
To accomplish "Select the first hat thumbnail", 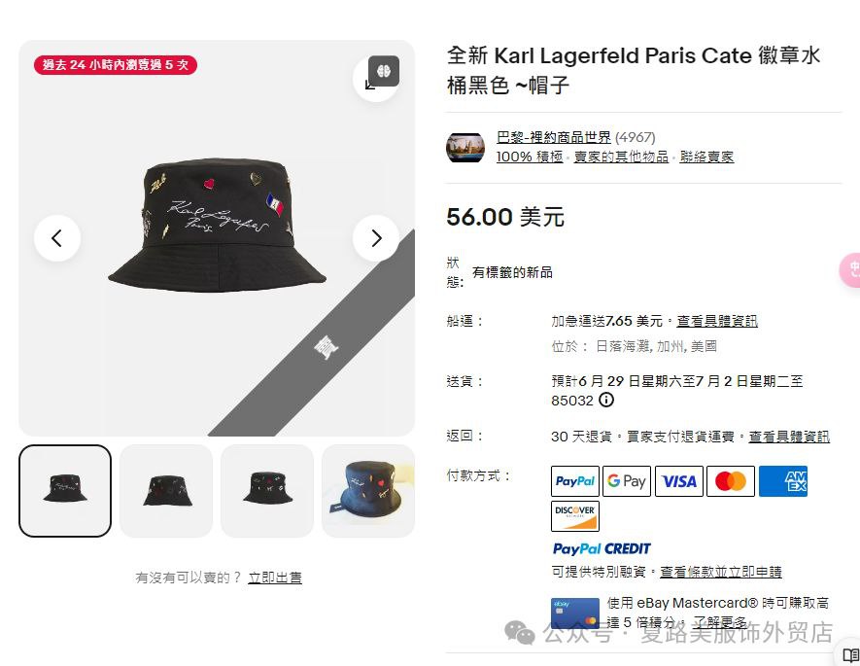I will point(65,490).
